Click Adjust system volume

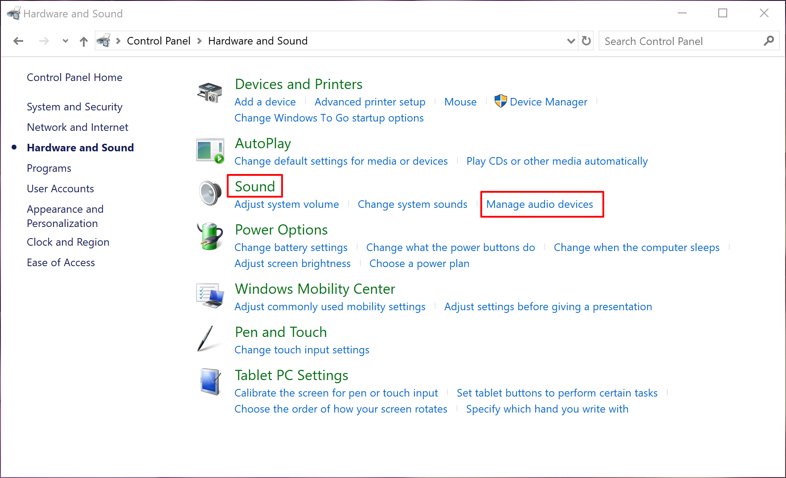287,204
